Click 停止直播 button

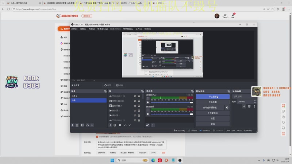(213, 97)
